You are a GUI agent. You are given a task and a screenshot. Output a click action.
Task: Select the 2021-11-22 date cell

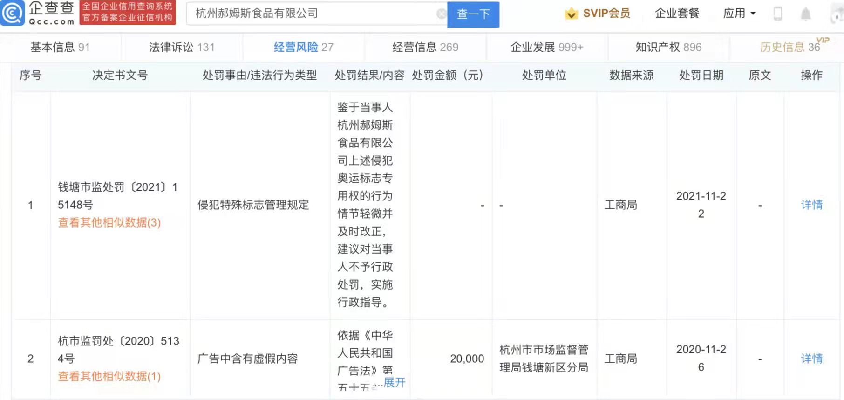point(701,205)
